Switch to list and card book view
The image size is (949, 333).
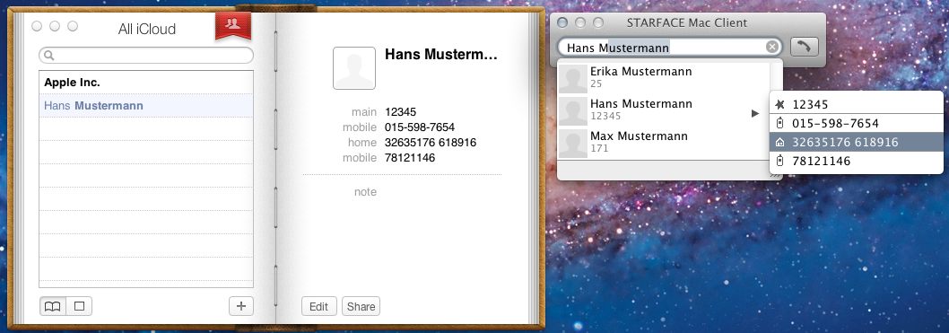point(53,306)
